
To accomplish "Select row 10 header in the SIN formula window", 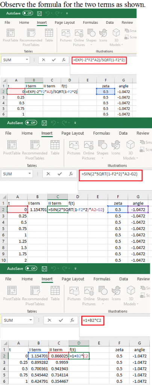I will (4, 260).
